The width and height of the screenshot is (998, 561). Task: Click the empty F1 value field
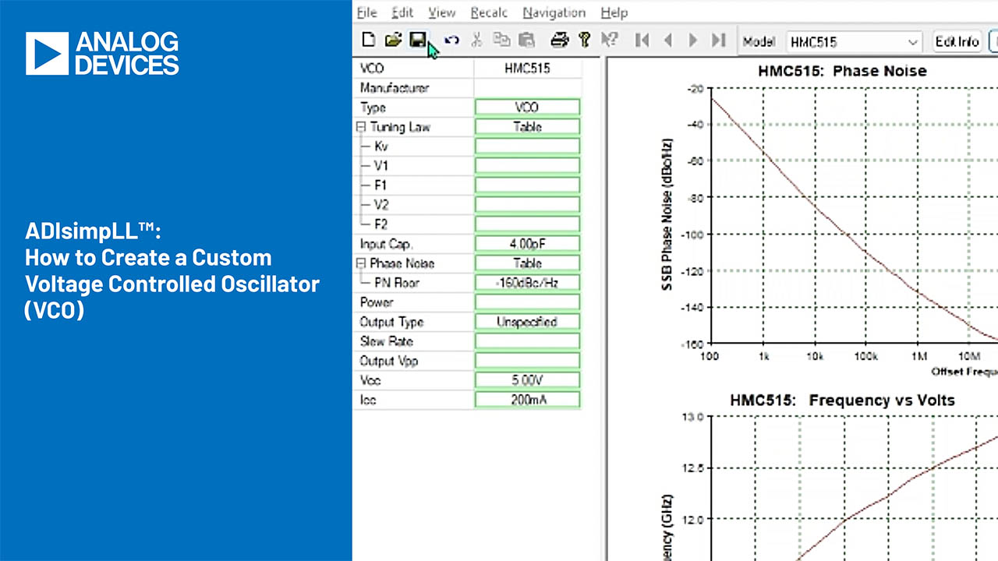527,185
